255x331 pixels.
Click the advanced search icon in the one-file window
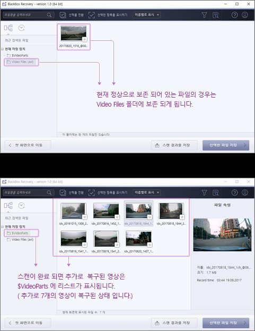[x=215, y=15]
